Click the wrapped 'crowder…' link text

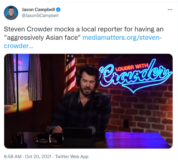coord(19,46)
